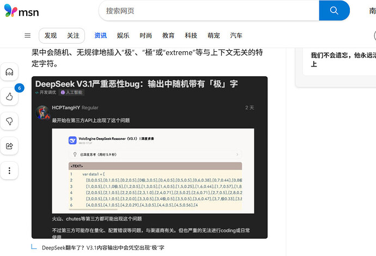
Task: Open the DeepSeek V3.1 bug screenshot image
Action: point(149,157)
